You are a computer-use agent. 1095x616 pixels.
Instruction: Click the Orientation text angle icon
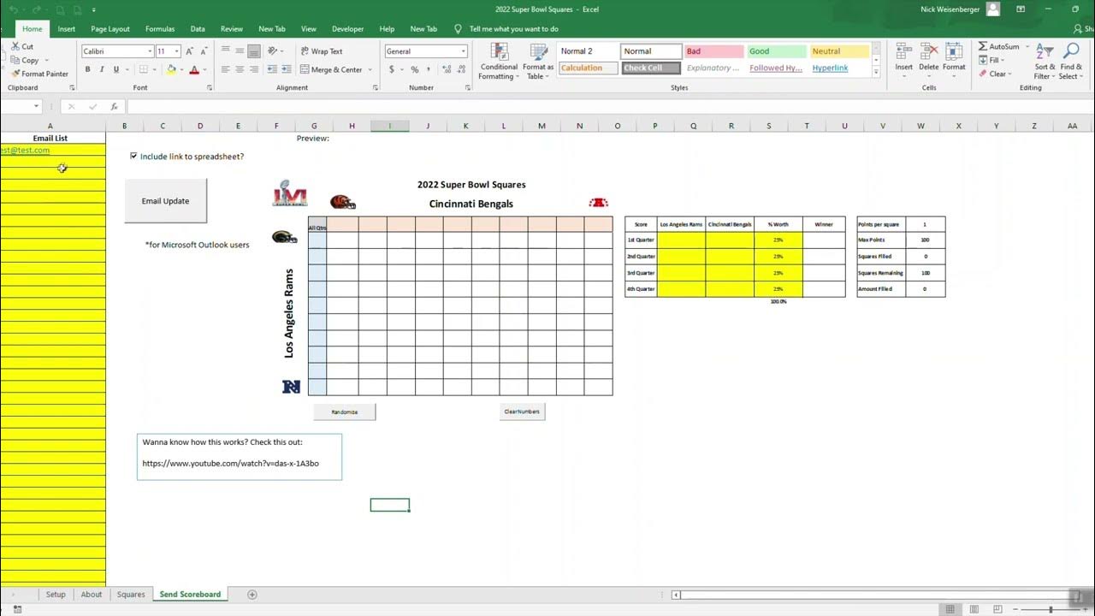[x=273, y=51]
